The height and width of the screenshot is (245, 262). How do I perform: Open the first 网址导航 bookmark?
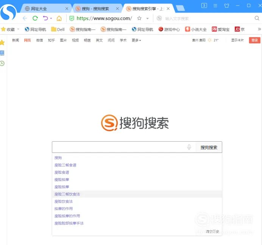click(35, 30)
